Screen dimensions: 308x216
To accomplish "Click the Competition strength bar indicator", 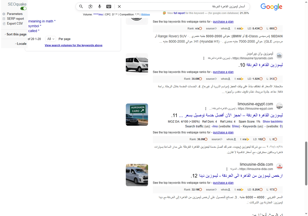I will click(x=146, y=15).
